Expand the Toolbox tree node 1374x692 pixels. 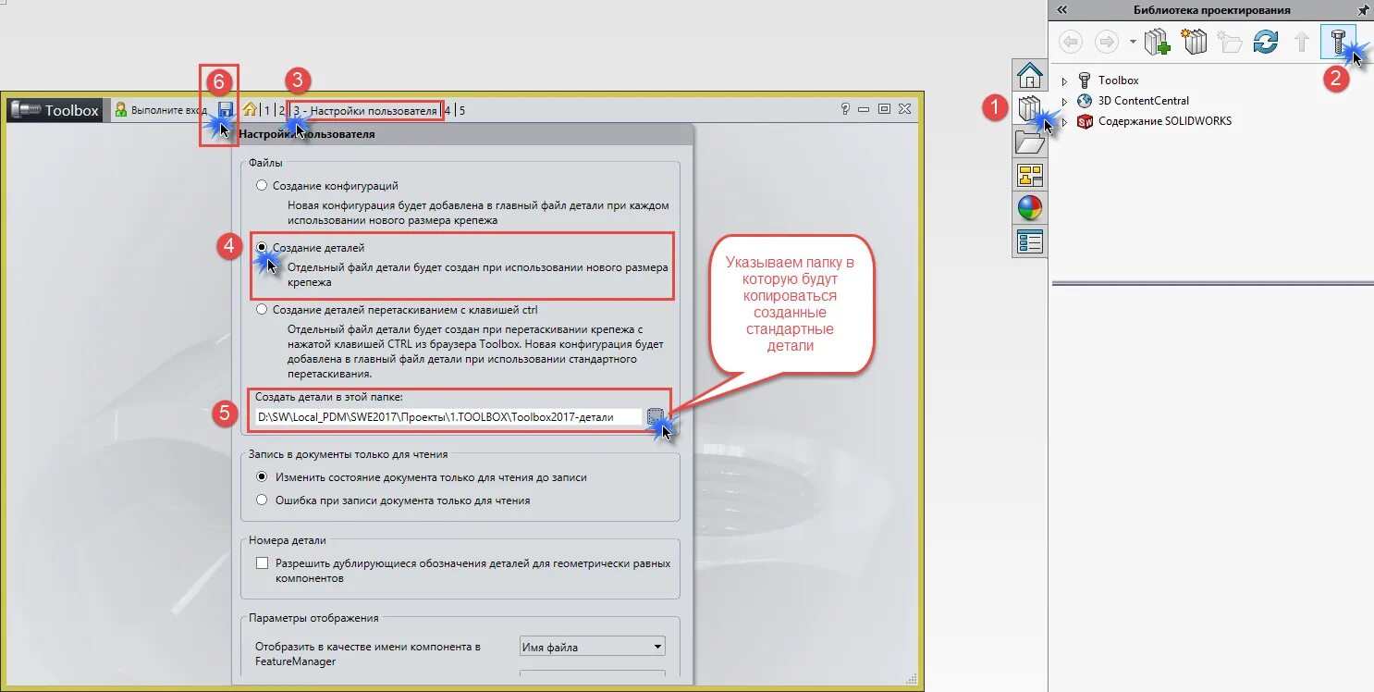click(1064, 81)
